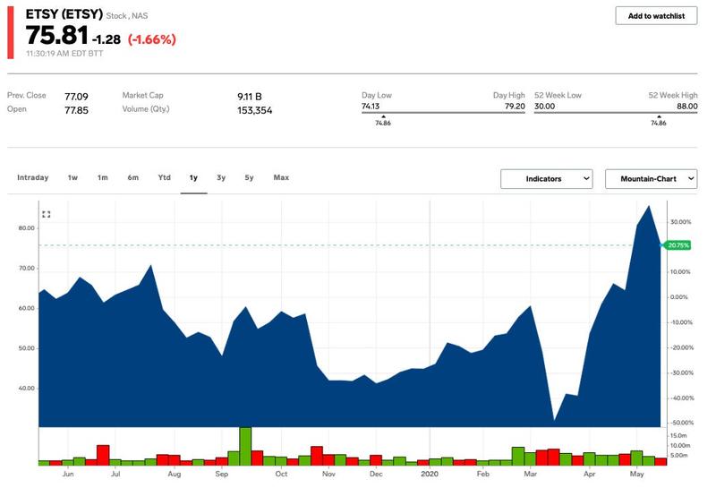Image resolution: width=716 pixels, height=488 pixels.
Task: Click the green 20.75% price marker
Action: (678, 245)
